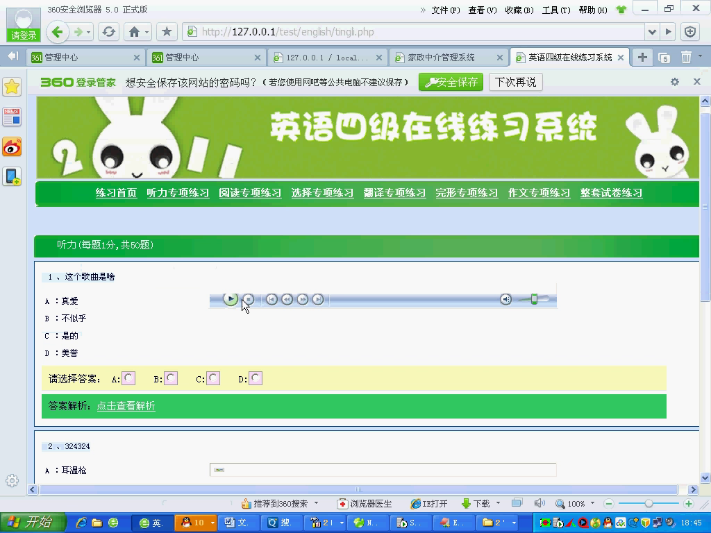Viewport: 711px width, 533px height.
Task: Click the fast forward button in audio player
Action: (x=303, y=299)
